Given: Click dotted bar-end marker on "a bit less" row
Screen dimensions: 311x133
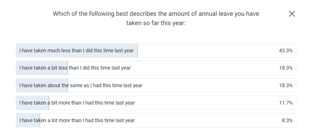Looking at the screenshot, I should pos(67,68).
